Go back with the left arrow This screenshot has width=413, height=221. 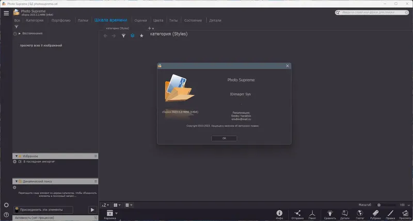pyautogui.click(x=105, y=36)
